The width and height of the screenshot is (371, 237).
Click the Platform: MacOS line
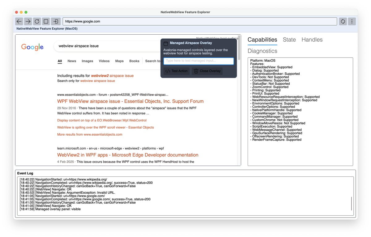click(x=263, y=61)
